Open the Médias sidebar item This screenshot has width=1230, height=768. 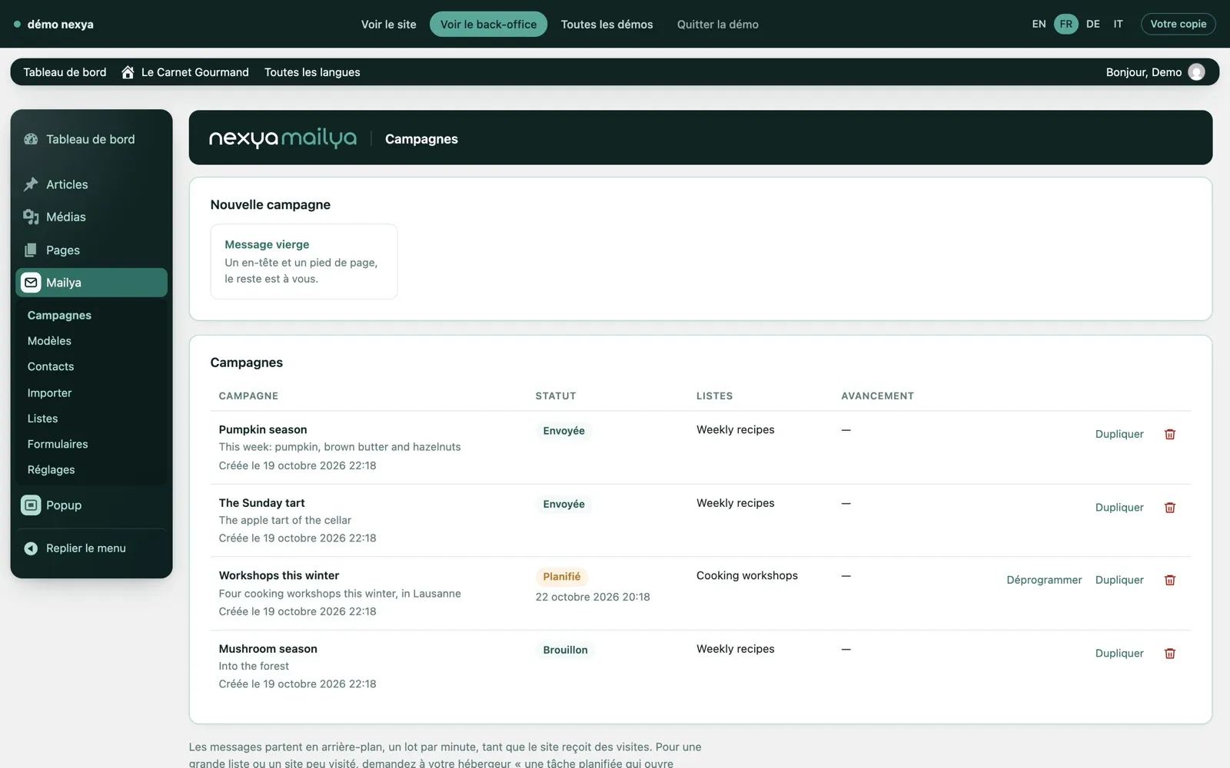coord(91,217)
